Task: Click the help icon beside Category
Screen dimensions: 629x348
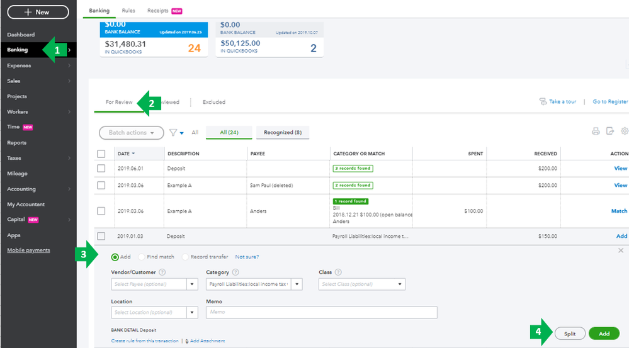Action: [235, 272]
